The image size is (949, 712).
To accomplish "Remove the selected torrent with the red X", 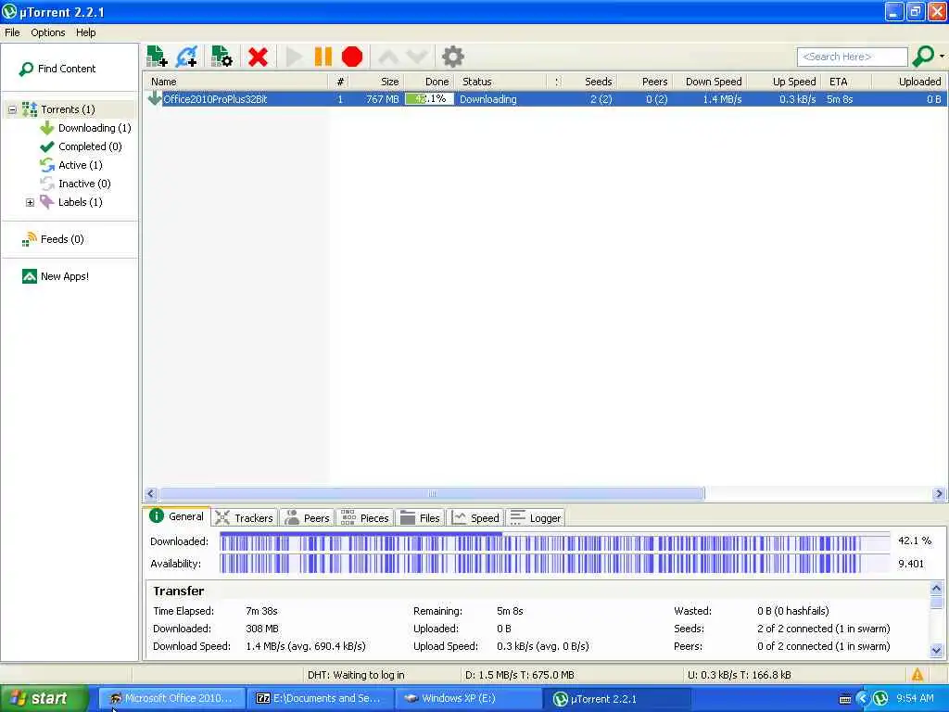I will pyautogui.click(x=258, y=57).
